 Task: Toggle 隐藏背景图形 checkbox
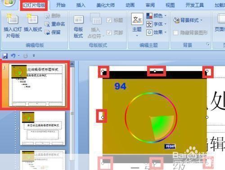(x=175, y=32)
